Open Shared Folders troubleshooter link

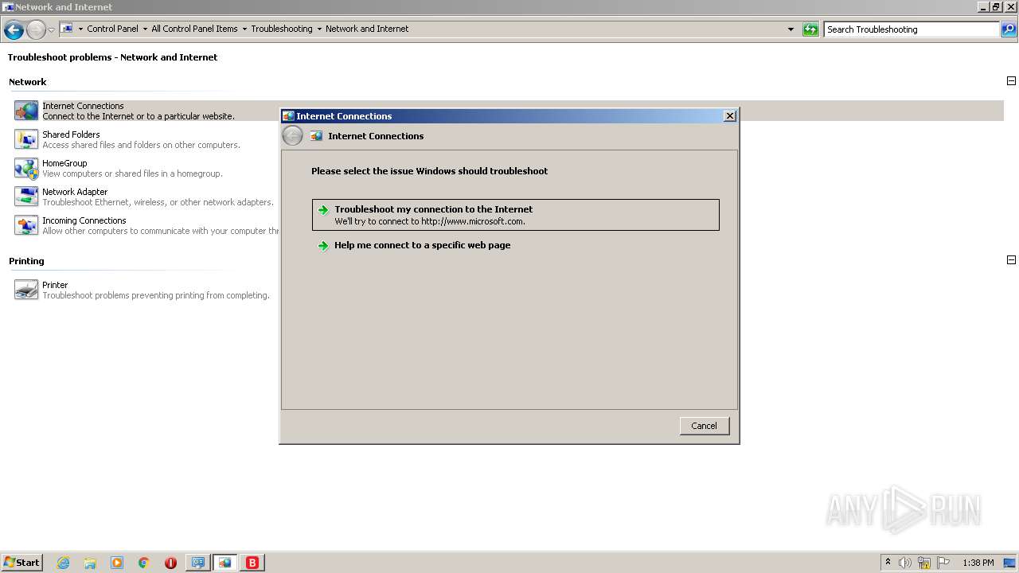[71, 134]
